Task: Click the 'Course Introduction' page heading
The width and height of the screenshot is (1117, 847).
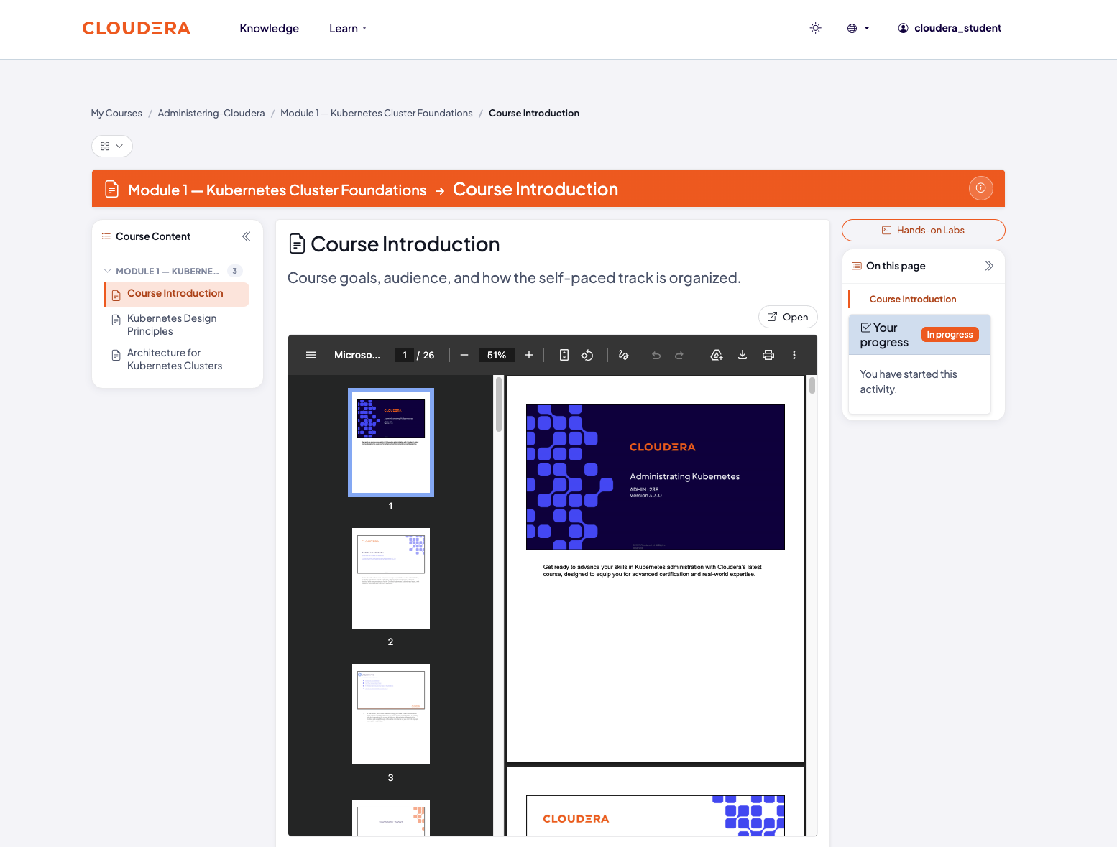Action: 405,244
